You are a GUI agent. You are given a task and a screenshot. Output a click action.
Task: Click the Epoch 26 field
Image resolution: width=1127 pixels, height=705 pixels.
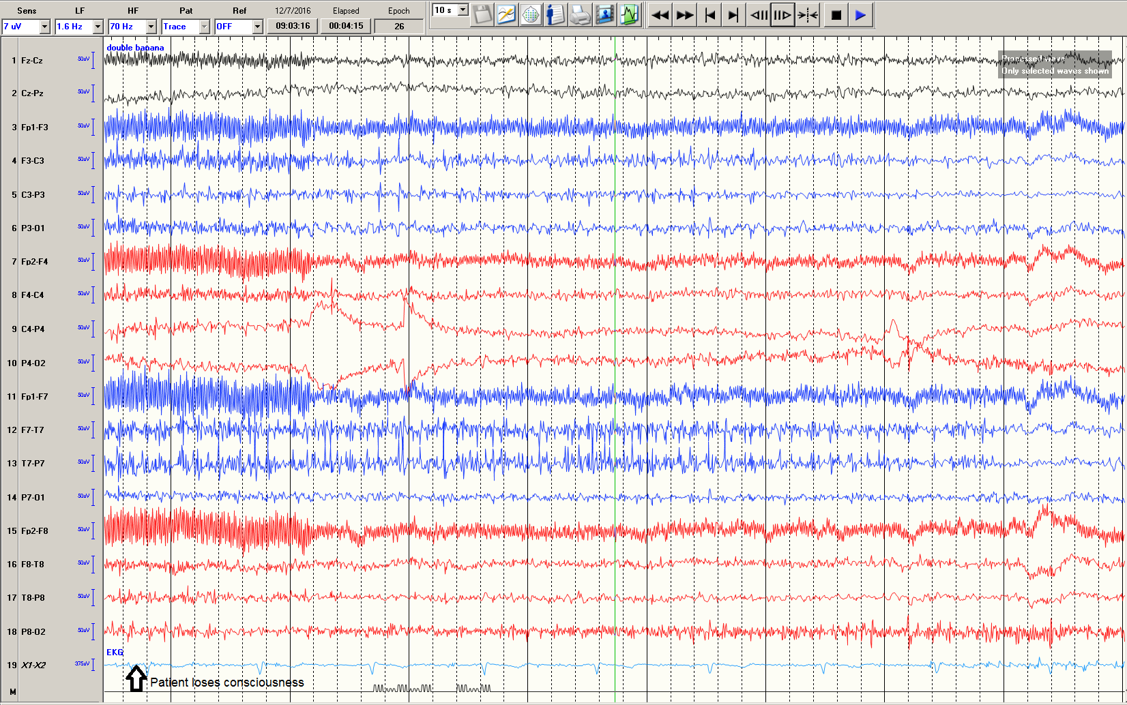(399, 27)
